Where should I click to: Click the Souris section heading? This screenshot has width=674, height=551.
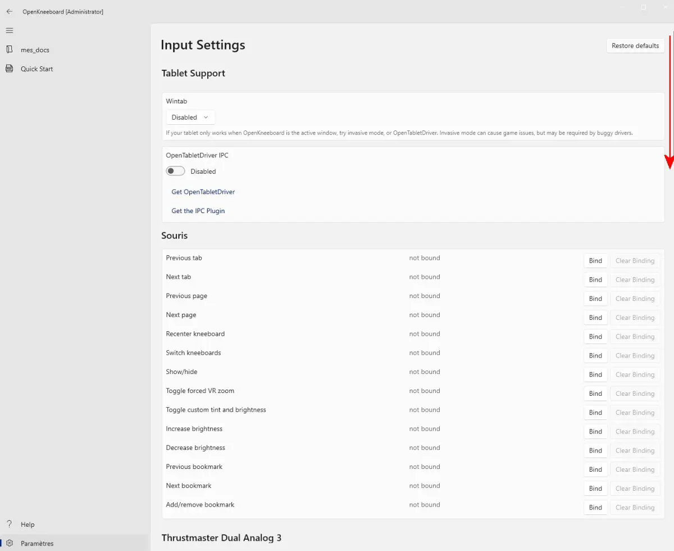[175, 236]
